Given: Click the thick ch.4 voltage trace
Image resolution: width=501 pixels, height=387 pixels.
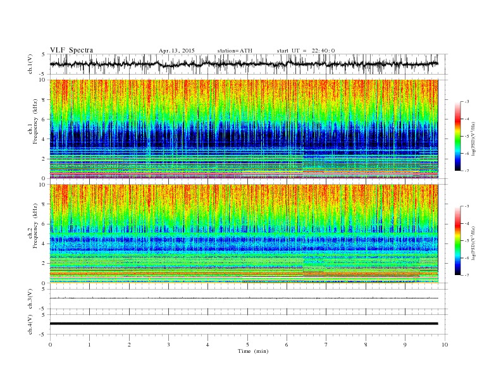Looking at the screenshot, I should (x=244, y=324).
